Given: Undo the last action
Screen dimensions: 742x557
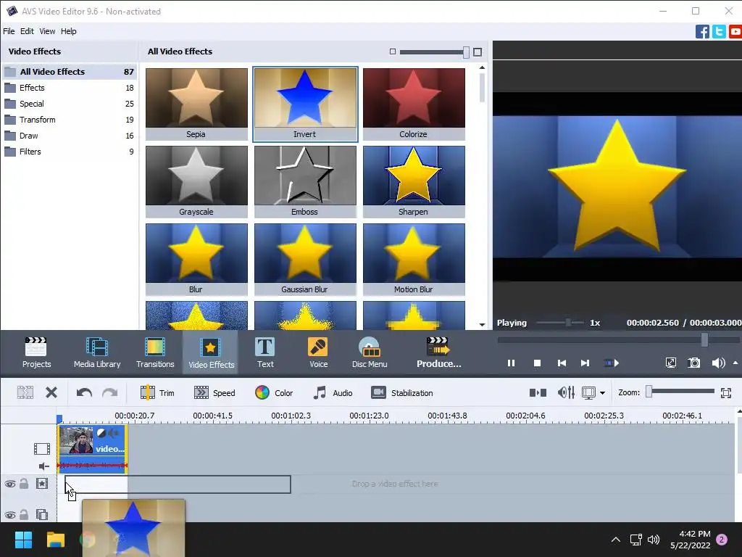Looking at the screenshot, I should 84,392.
